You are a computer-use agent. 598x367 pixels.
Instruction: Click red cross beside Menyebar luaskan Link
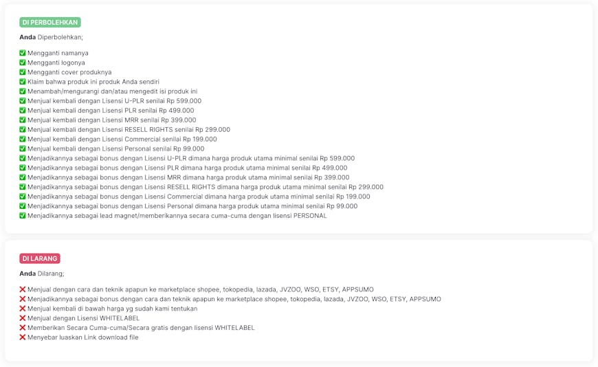coord(23,337)
